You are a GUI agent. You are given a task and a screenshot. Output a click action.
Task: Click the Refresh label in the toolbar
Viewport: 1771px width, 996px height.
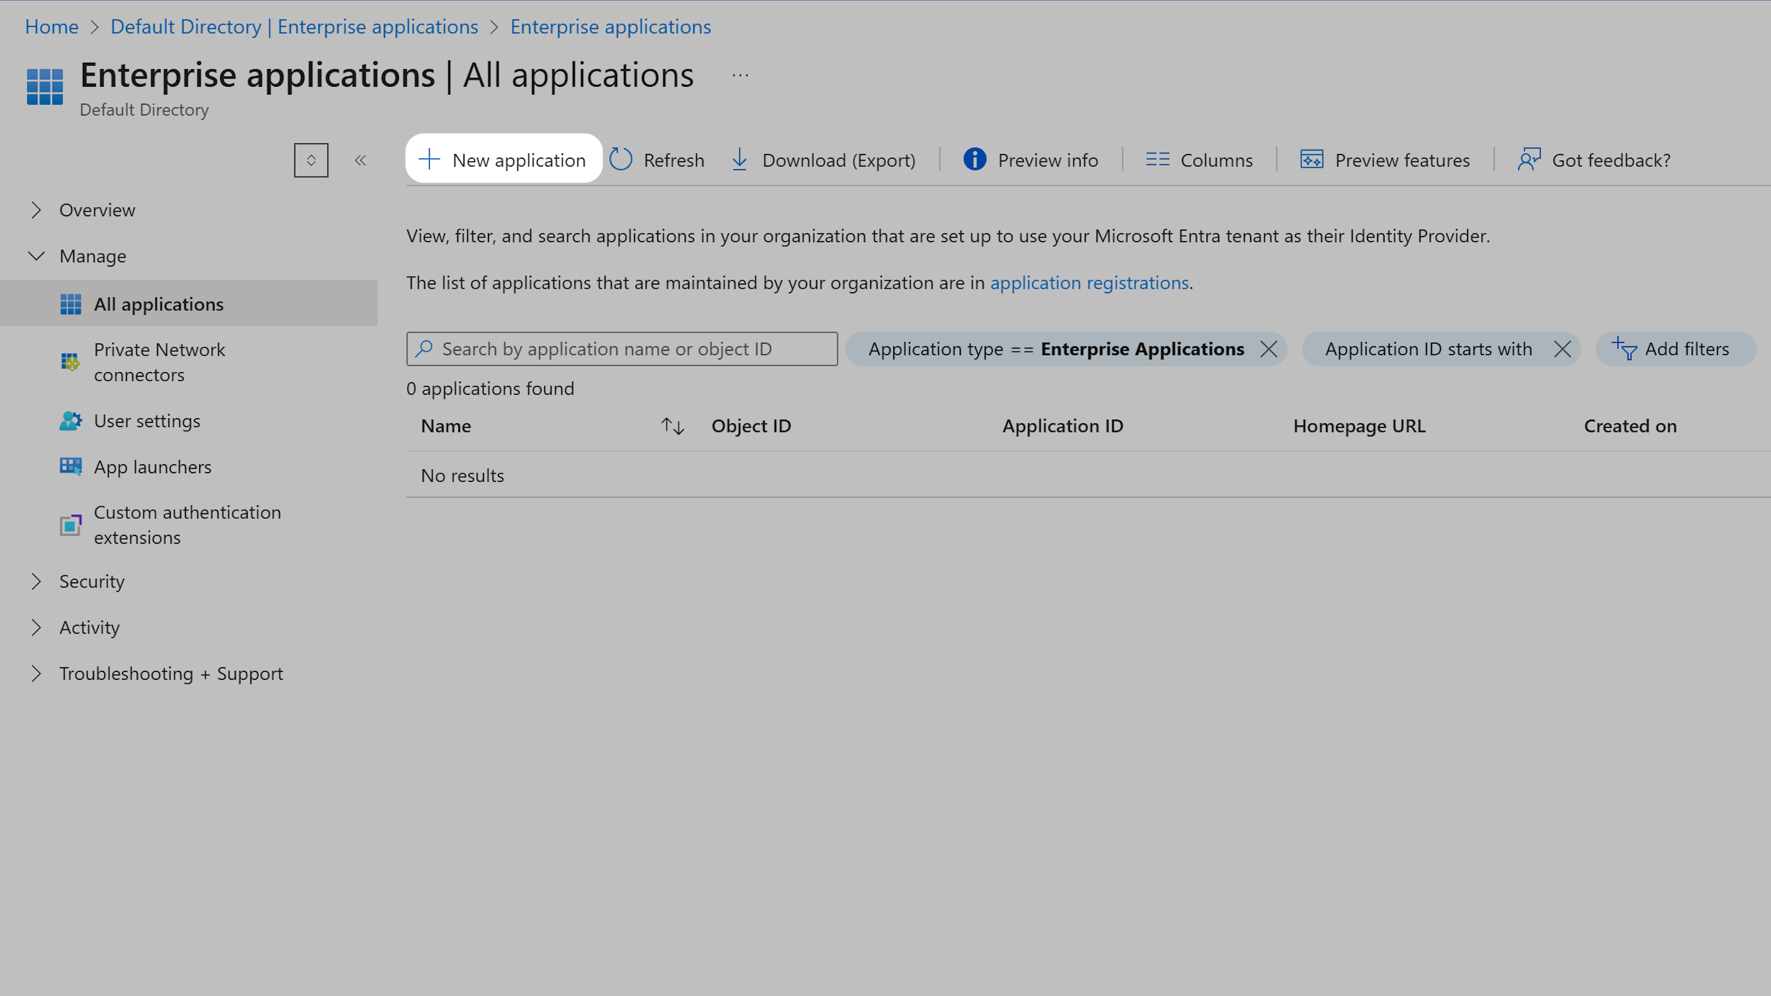point(674,160)
